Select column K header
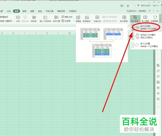162x136 pixels. coord(47,33)
